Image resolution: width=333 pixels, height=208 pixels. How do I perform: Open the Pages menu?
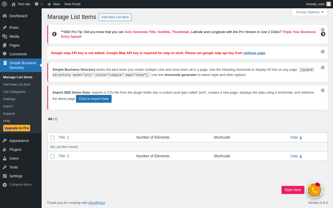coord(15,45)
